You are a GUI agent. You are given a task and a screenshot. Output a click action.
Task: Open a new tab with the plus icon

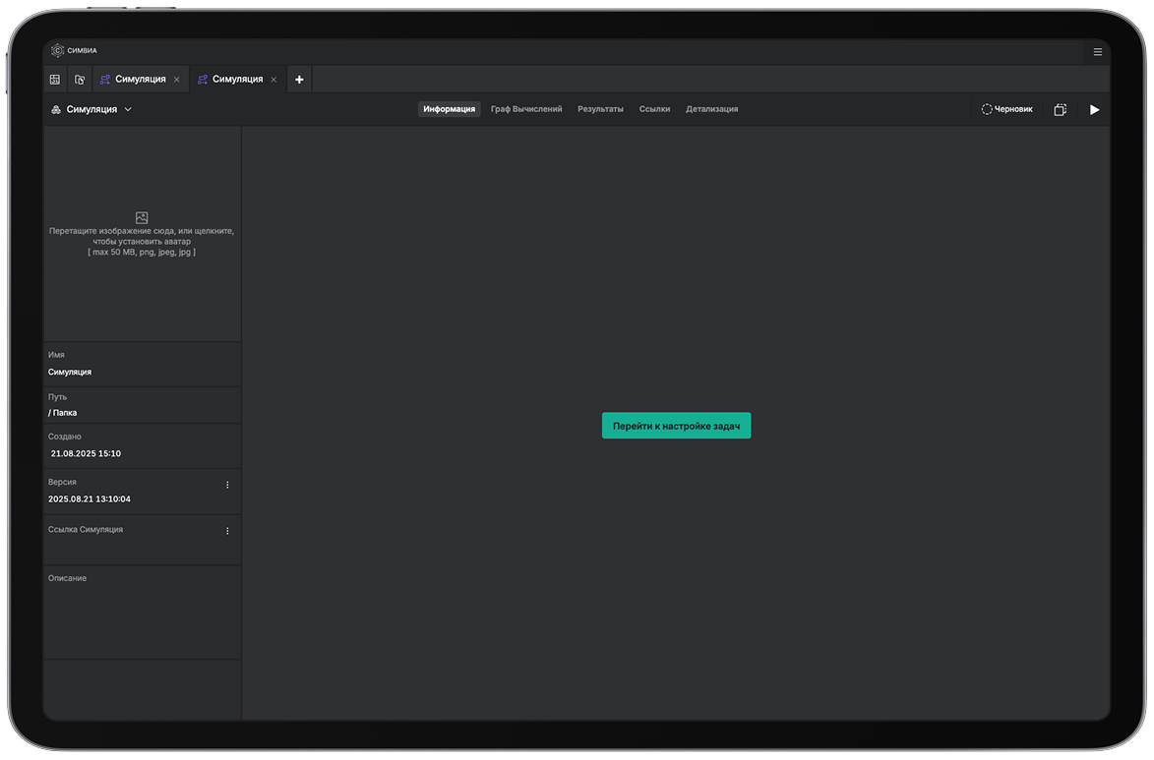coord(299,79)
